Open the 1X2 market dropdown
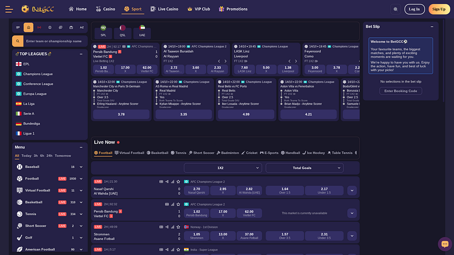Screen dimensions: 454x255 point(223,168)
